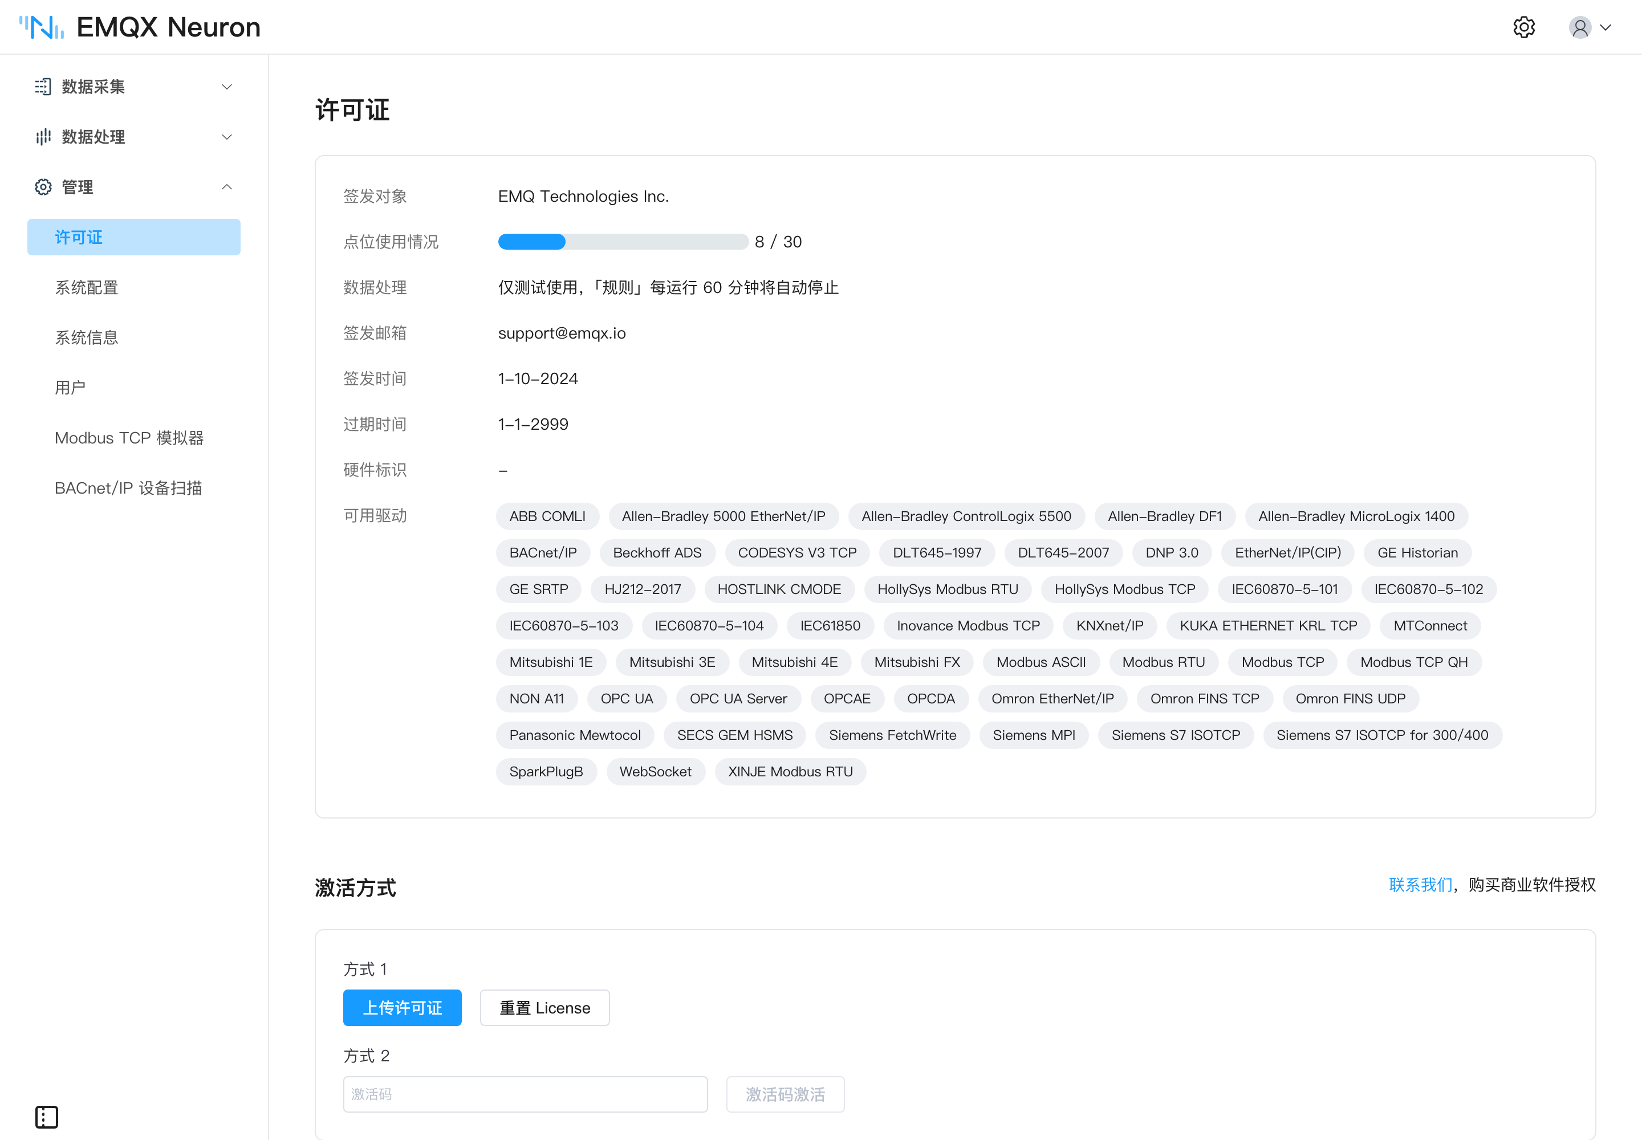Open the settings gear in header
The width and height of the screenshot is (1642, 1140).
1523,27
